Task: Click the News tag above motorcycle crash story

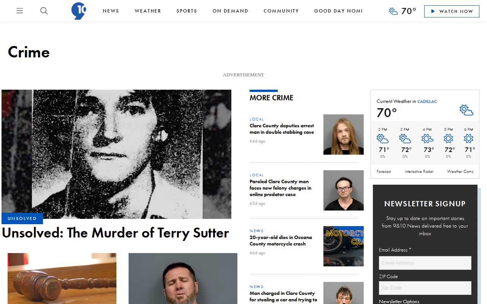Action: [256, 231]
